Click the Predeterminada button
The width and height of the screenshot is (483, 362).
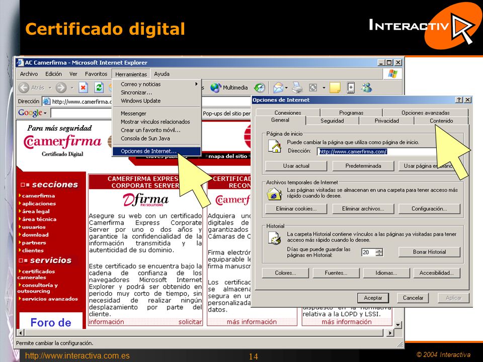(363, 166)
